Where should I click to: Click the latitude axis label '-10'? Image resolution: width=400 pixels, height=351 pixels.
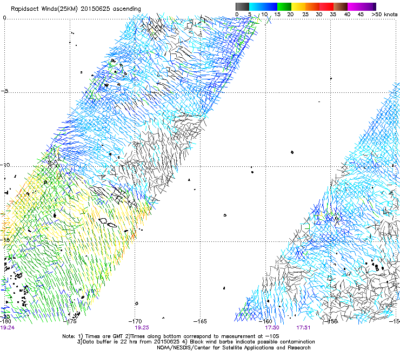click(5, 165)
